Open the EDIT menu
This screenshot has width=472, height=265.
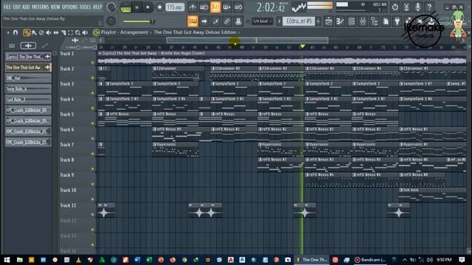click(16, 7)
